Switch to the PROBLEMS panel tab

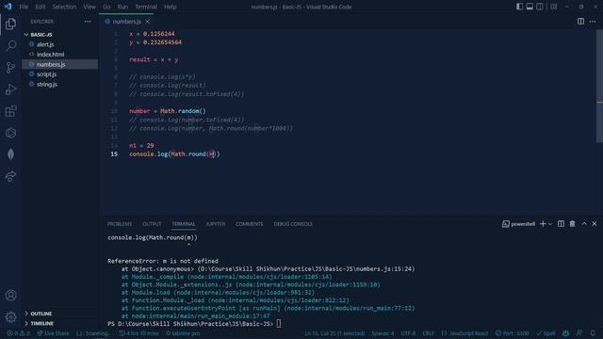(120, 224)
